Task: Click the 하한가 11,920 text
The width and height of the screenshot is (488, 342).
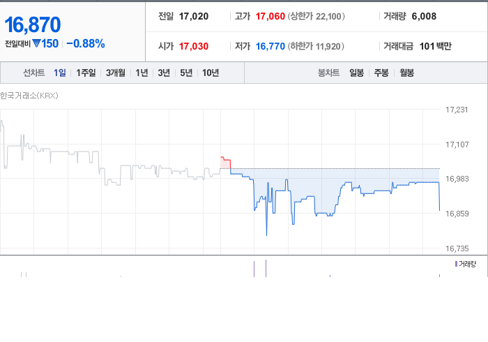Action: click(316, 46)
